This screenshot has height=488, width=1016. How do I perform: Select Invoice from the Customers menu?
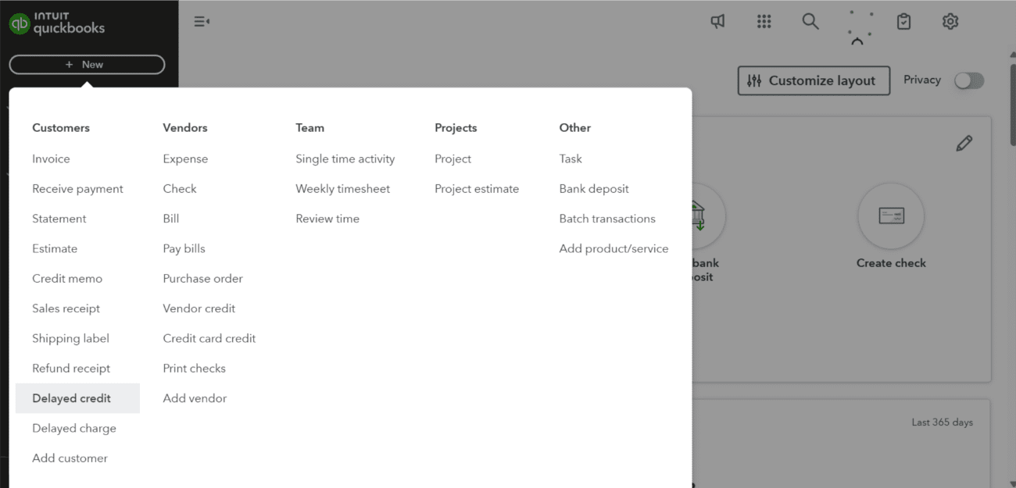pos(51,159)
